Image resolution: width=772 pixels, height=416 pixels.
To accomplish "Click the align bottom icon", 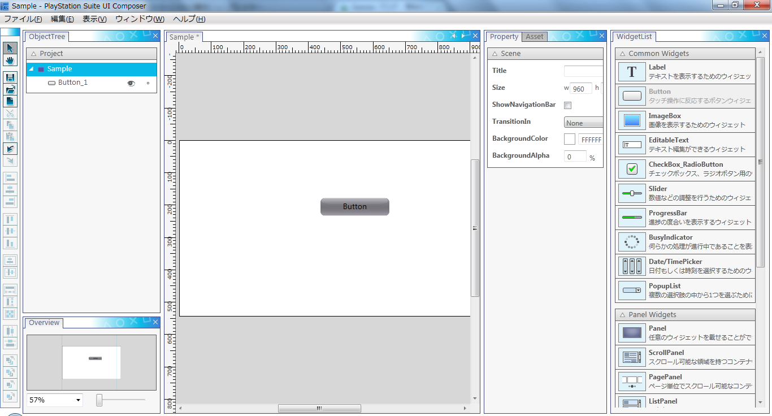I will pos(10,243).
